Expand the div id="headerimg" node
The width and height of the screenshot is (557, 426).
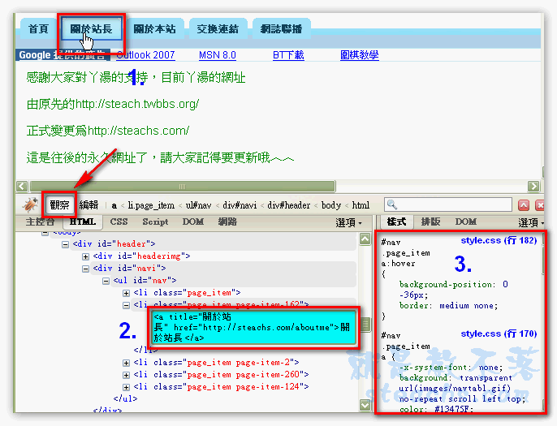tap(85, 256)
